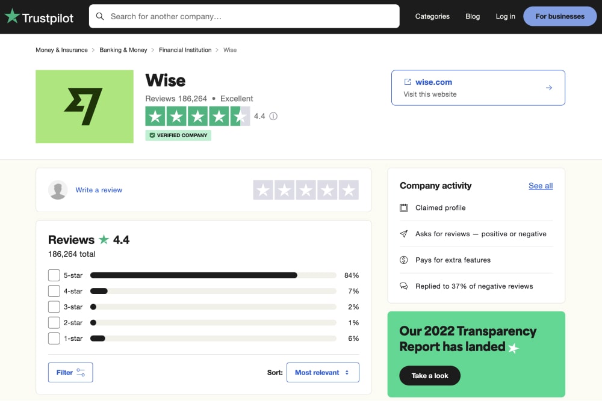
Task: Click the Claimed profile text
Action: point(441,208)
